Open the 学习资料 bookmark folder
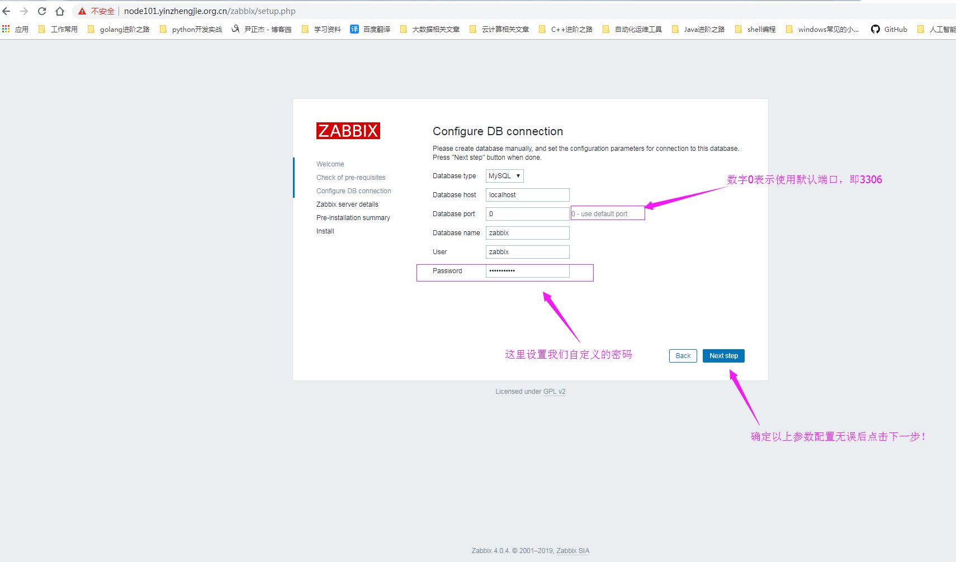Viewport: 956px width, 562px height. (321, 29)
